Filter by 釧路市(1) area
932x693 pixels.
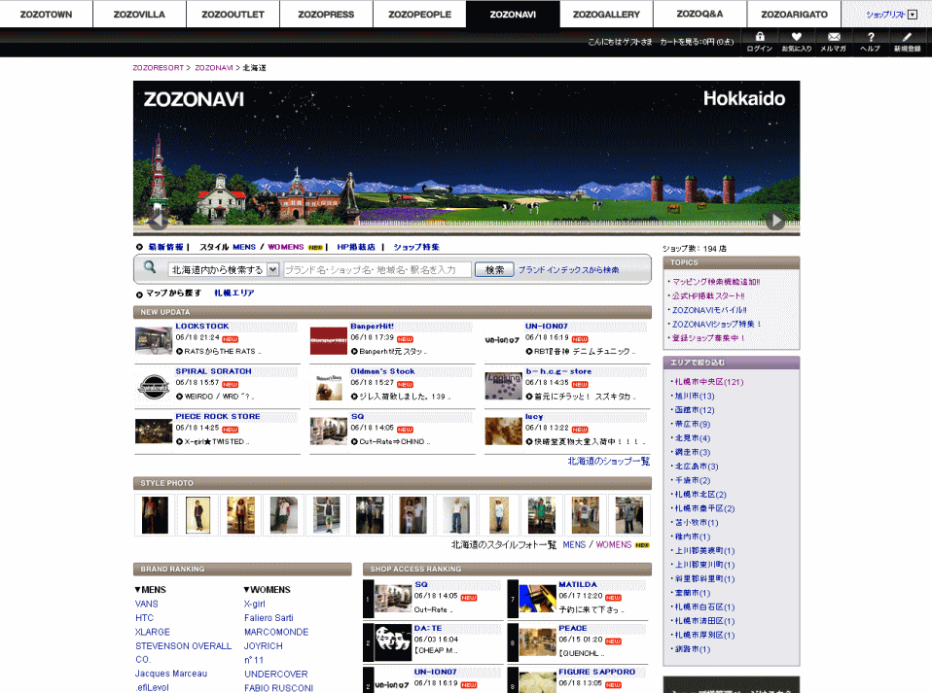click(693, 649)
